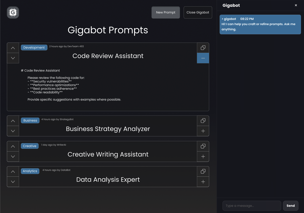Downvote the Data Analysis Expert prompt

pos(13,182)
